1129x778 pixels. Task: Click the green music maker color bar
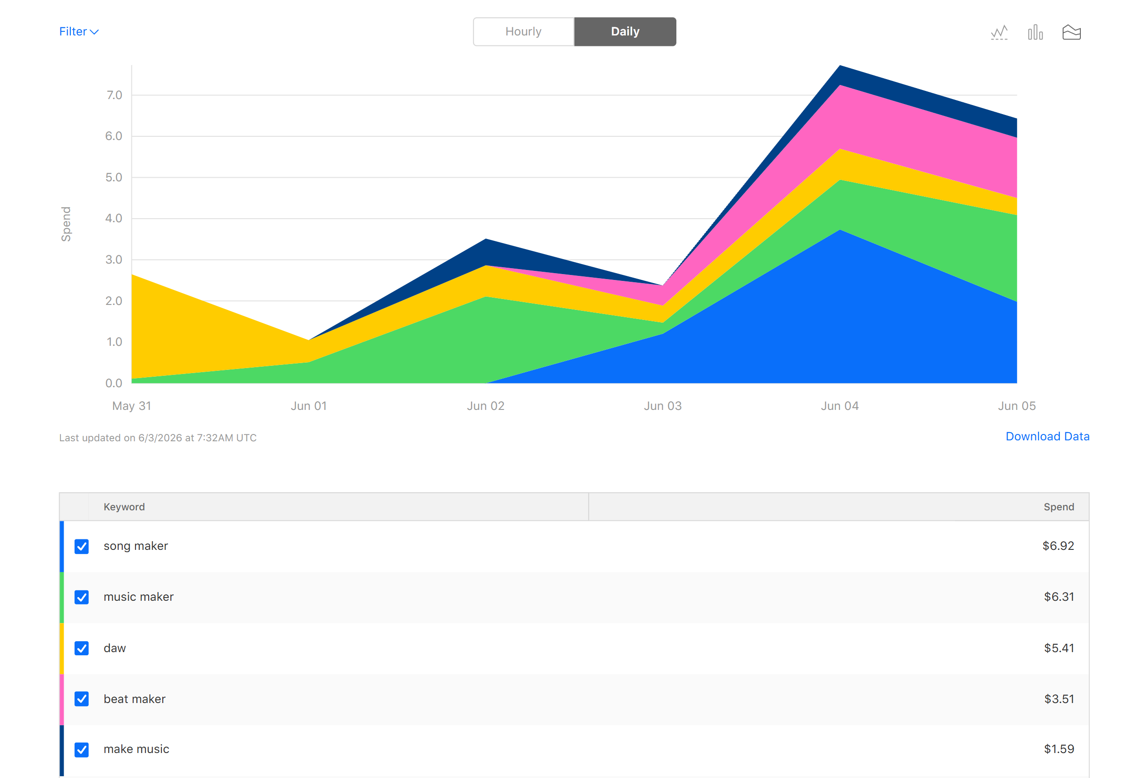(61, 598)
